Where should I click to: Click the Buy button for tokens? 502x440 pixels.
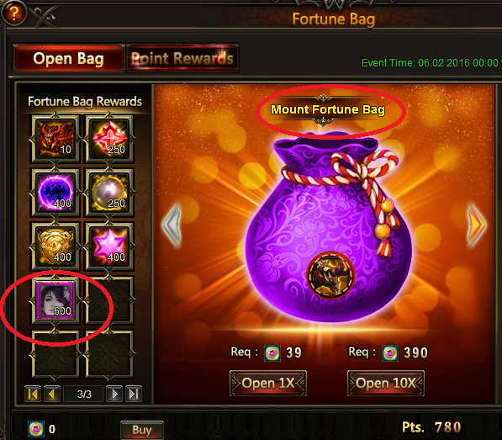point(142,430)
